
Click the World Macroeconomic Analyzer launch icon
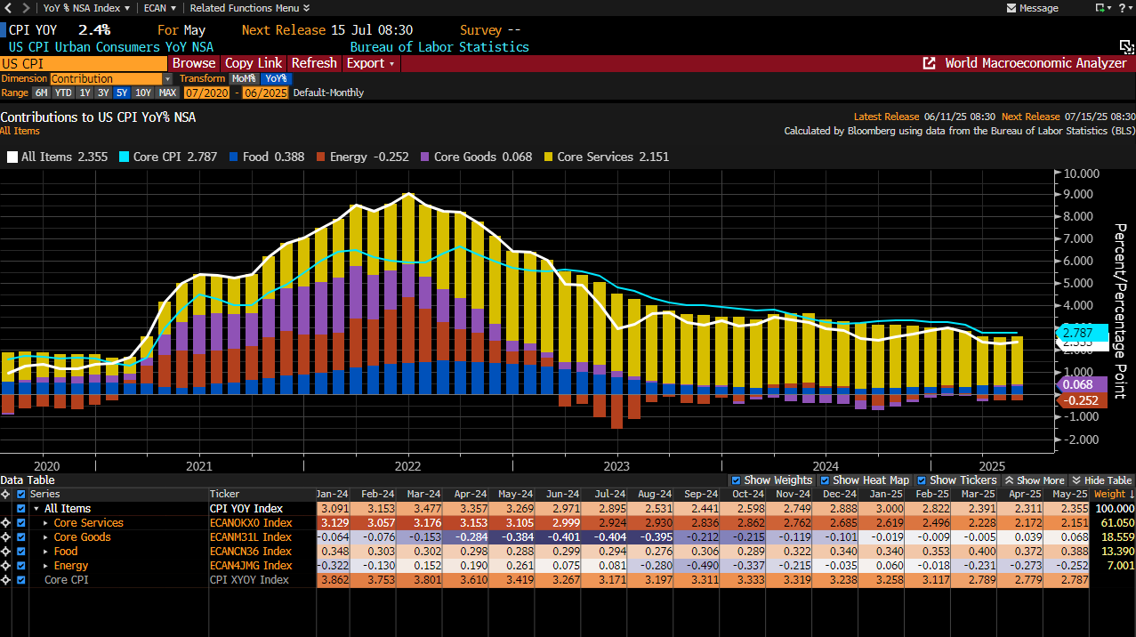(929, 63)
